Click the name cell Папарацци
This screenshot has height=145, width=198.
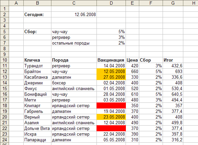[x=37, y=140]
